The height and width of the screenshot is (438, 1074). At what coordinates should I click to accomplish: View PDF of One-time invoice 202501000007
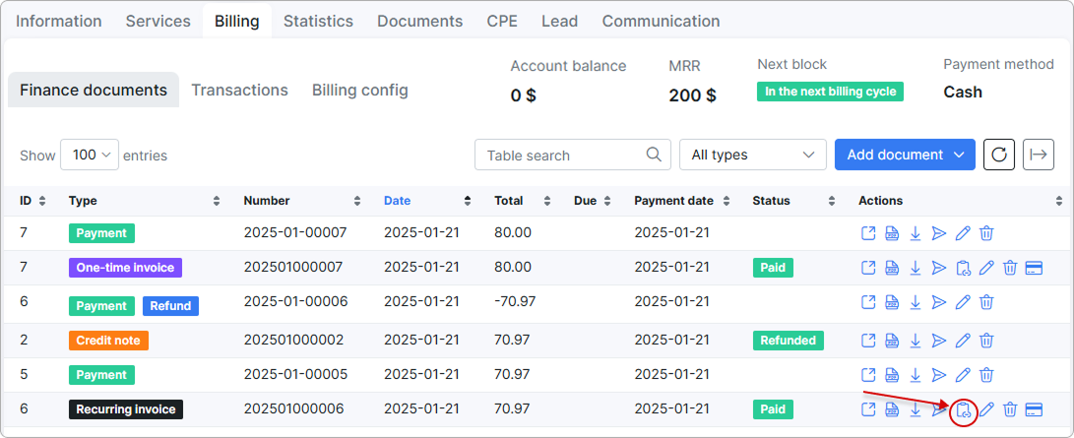click(891, 268)
